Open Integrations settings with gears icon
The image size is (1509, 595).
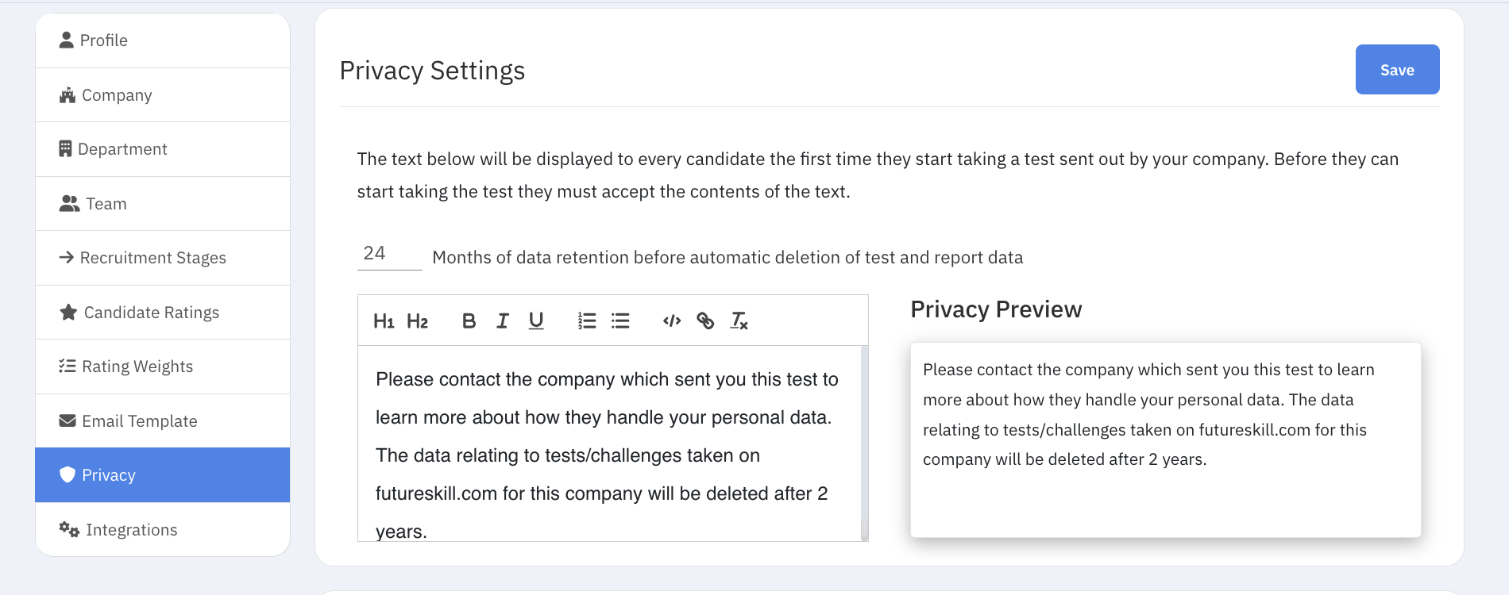(x=163, y=529)
